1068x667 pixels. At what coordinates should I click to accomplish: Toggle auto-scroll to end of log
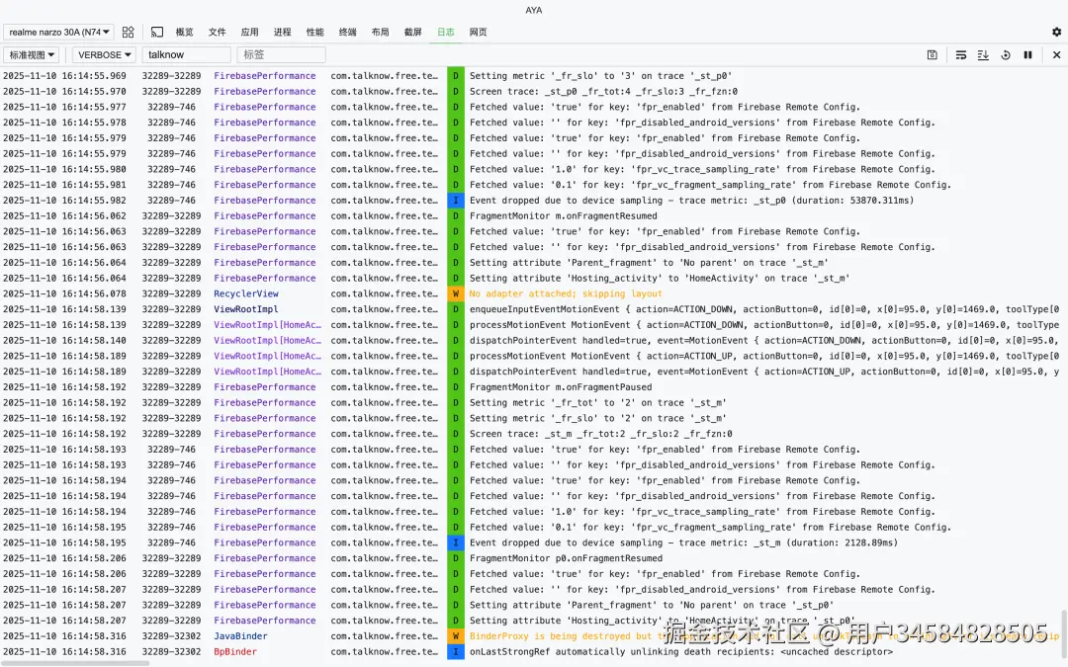[x=983, y=55]
